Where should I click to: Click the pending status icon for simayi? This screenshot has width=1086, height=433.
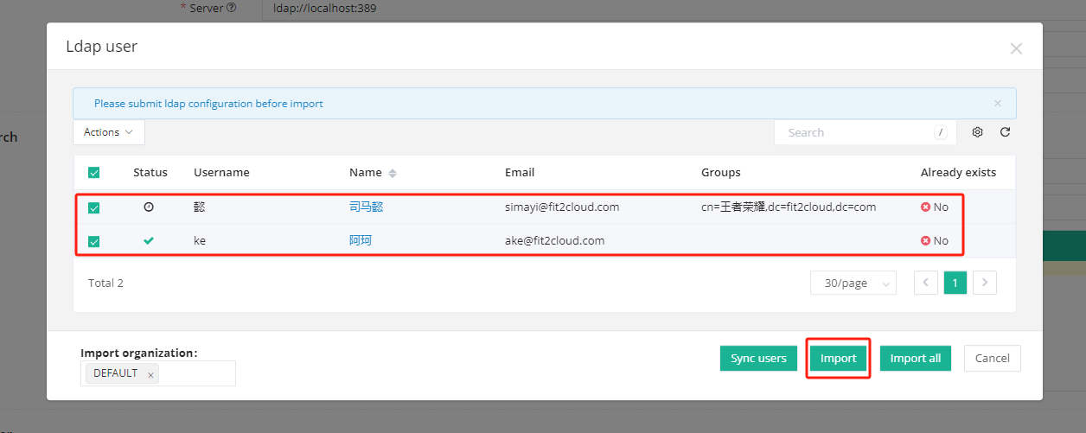149,207
